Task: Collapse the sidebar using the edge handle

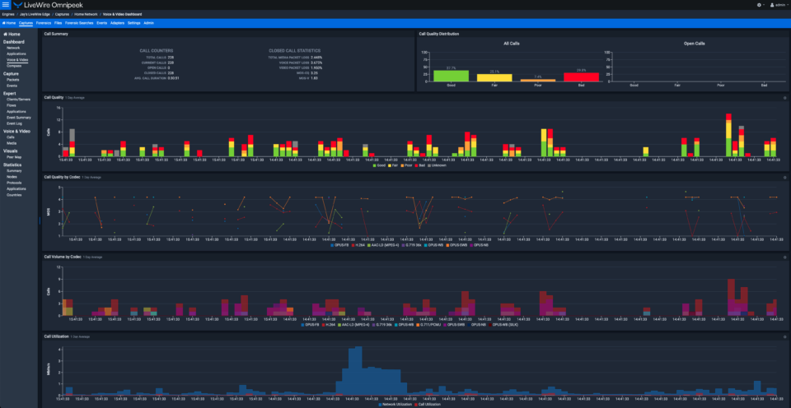Action: (40, 220)
